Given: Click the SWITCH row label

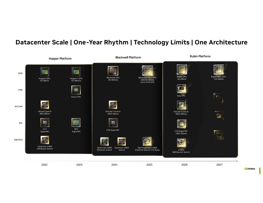Looking at the screenshot, I should (x=18, y=140).
